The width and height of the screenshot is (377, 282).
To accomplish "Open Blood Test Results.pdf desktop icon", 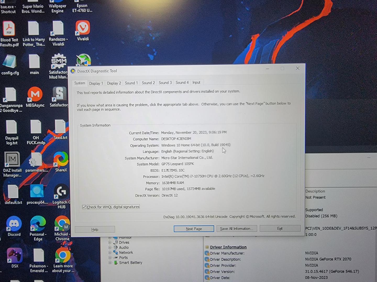I will coord(9,29).
